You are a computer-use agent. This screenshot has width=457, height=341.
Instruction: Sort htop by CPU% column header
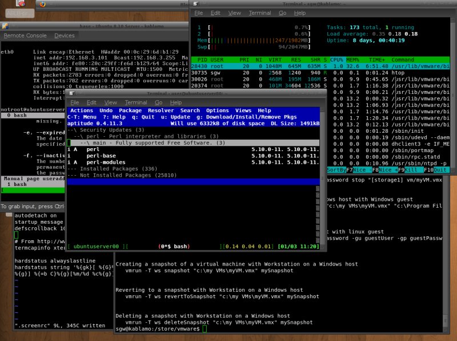[336, 60]
